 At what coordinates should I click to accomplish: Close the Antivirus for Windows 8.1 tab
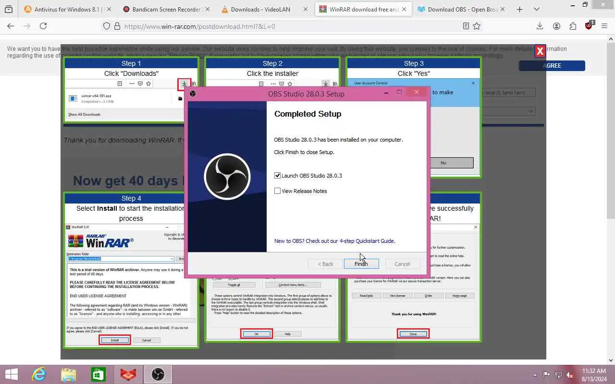tap(108, 9)
